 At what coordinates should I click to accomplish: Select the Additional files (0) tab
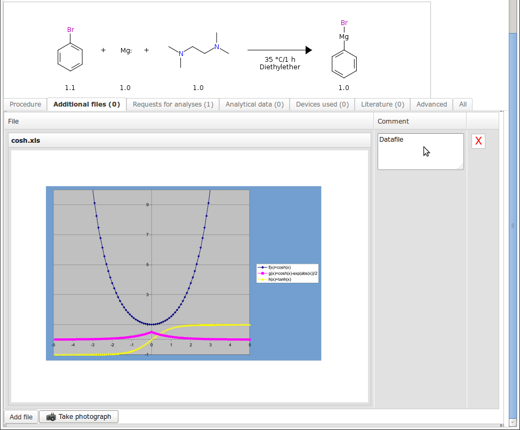point(86,104)
